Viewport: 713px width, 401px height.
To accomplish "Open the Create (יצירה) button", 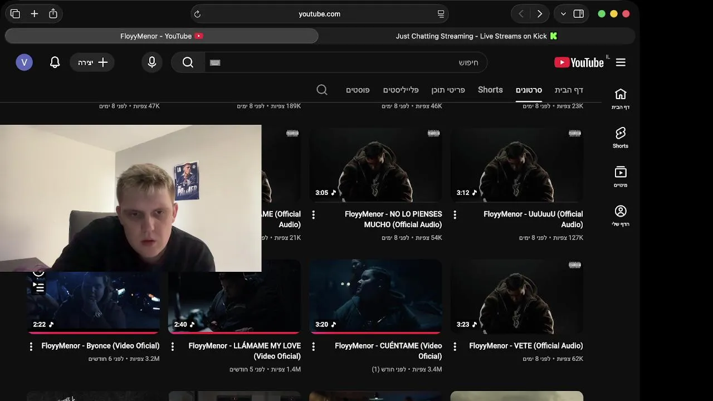I will click(x=92, y=62).
